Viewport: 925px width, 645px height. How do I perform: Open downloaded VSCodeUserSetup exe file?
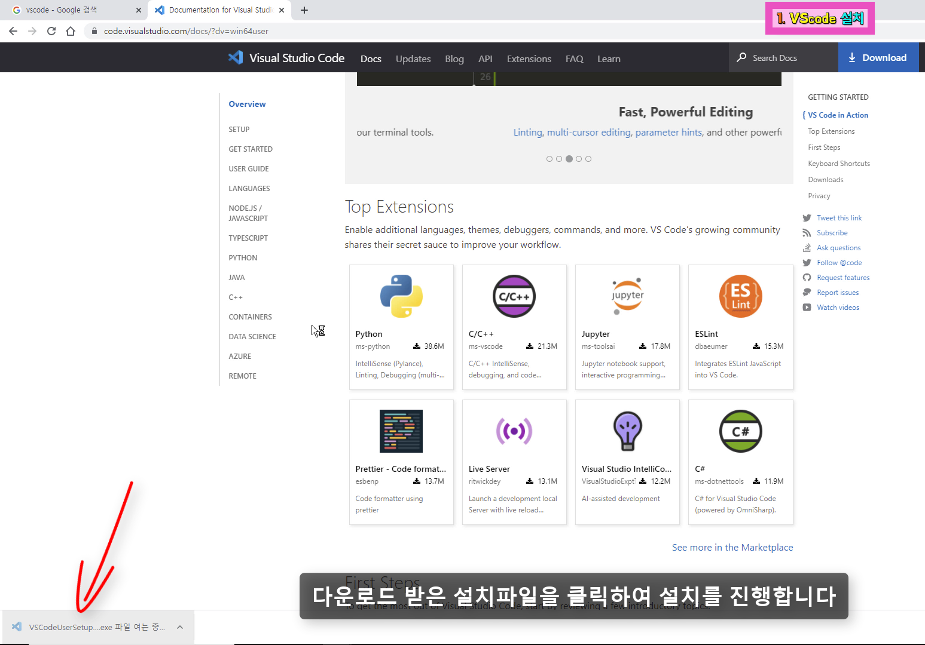coord(97,627)
